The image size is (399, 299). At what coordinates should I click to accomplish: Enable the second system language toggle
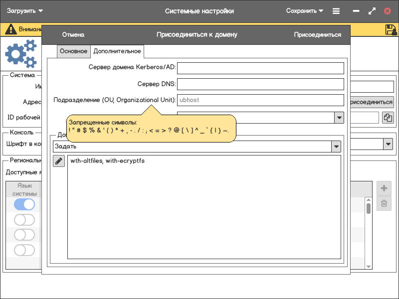click(24, 220)
